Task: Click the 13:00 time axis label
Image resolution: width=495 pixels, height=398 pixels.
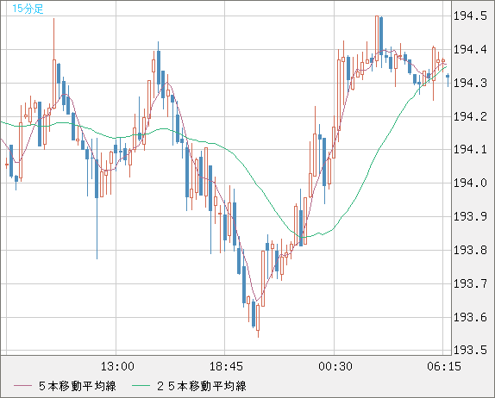Action: point(117,366)
